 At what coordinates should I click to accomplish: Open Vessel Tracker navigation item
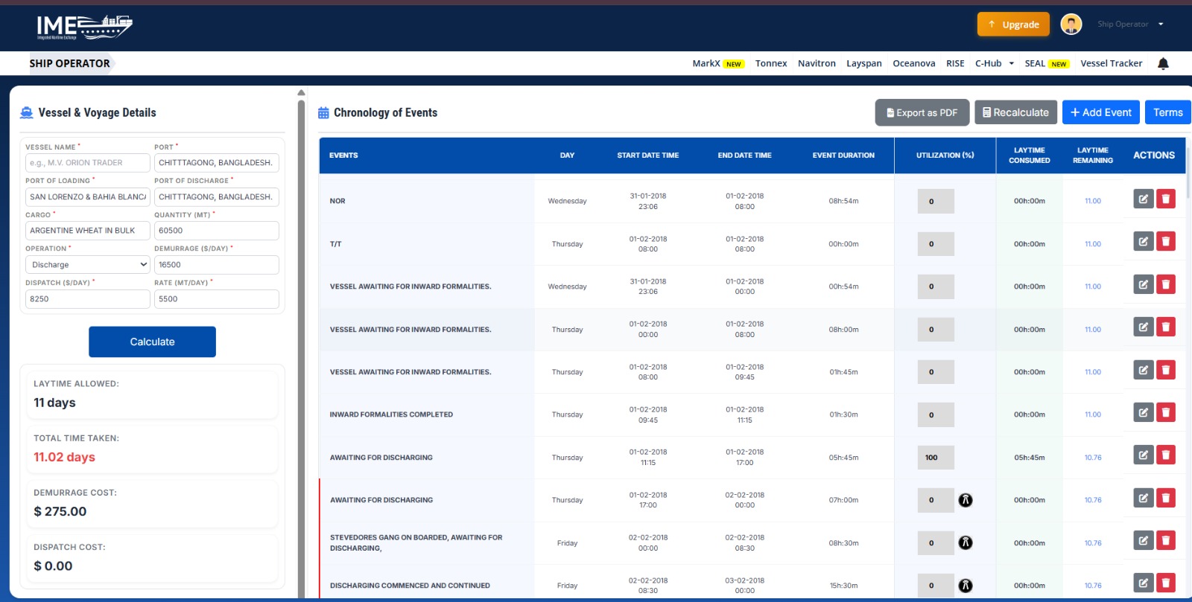coord(1112,64)
